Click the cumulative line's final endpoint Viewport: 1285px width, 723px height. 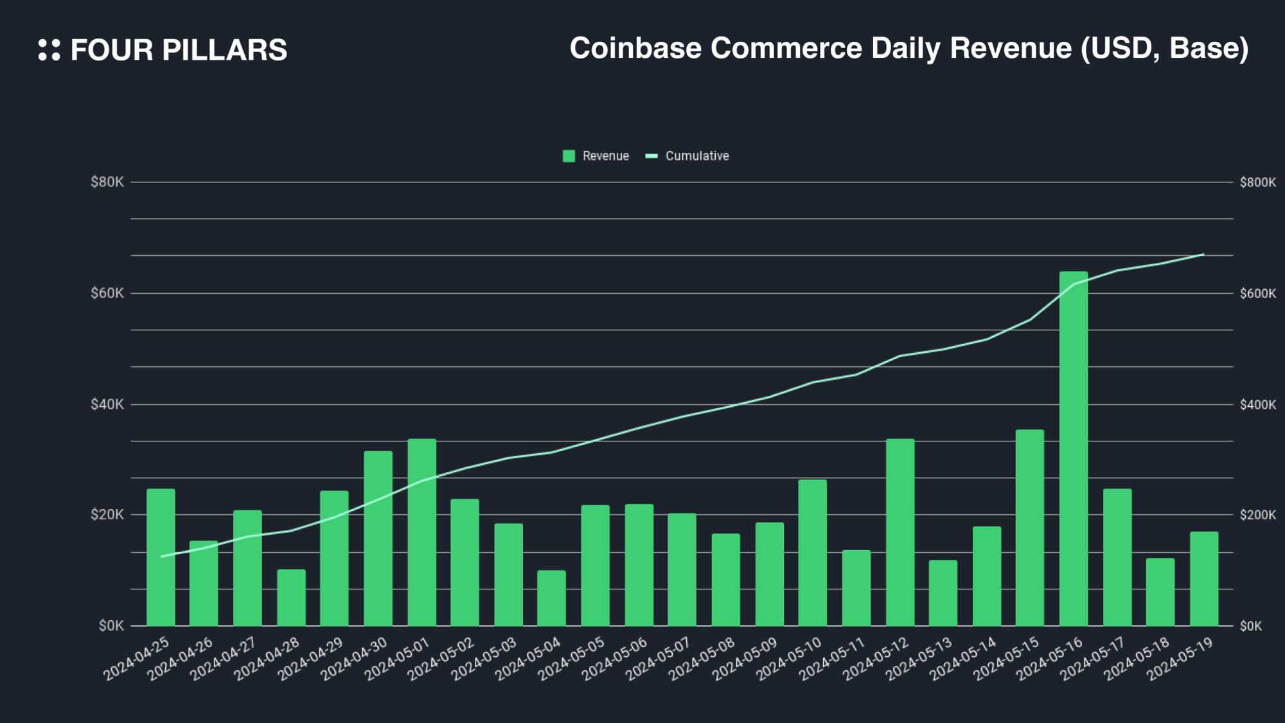pos(1203,254)
